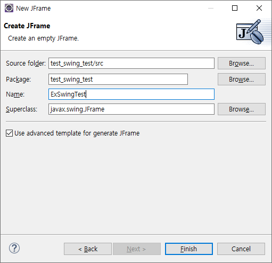Cancel the New JFrame wizard
The width and height of the screenshot is (272, 263).
click(x=241, y=249)
